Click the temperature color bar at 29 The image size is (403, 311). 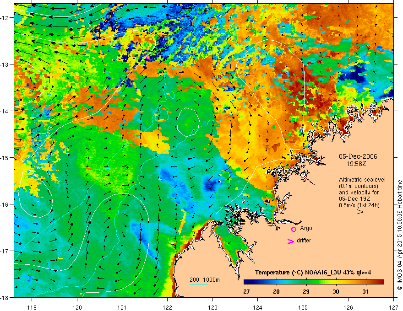(306, 282)
